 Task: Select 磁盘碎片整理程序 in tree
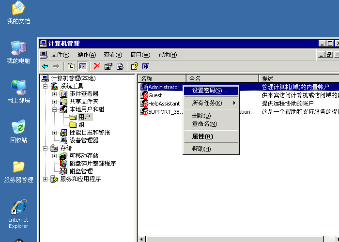(x=88, y=164)
